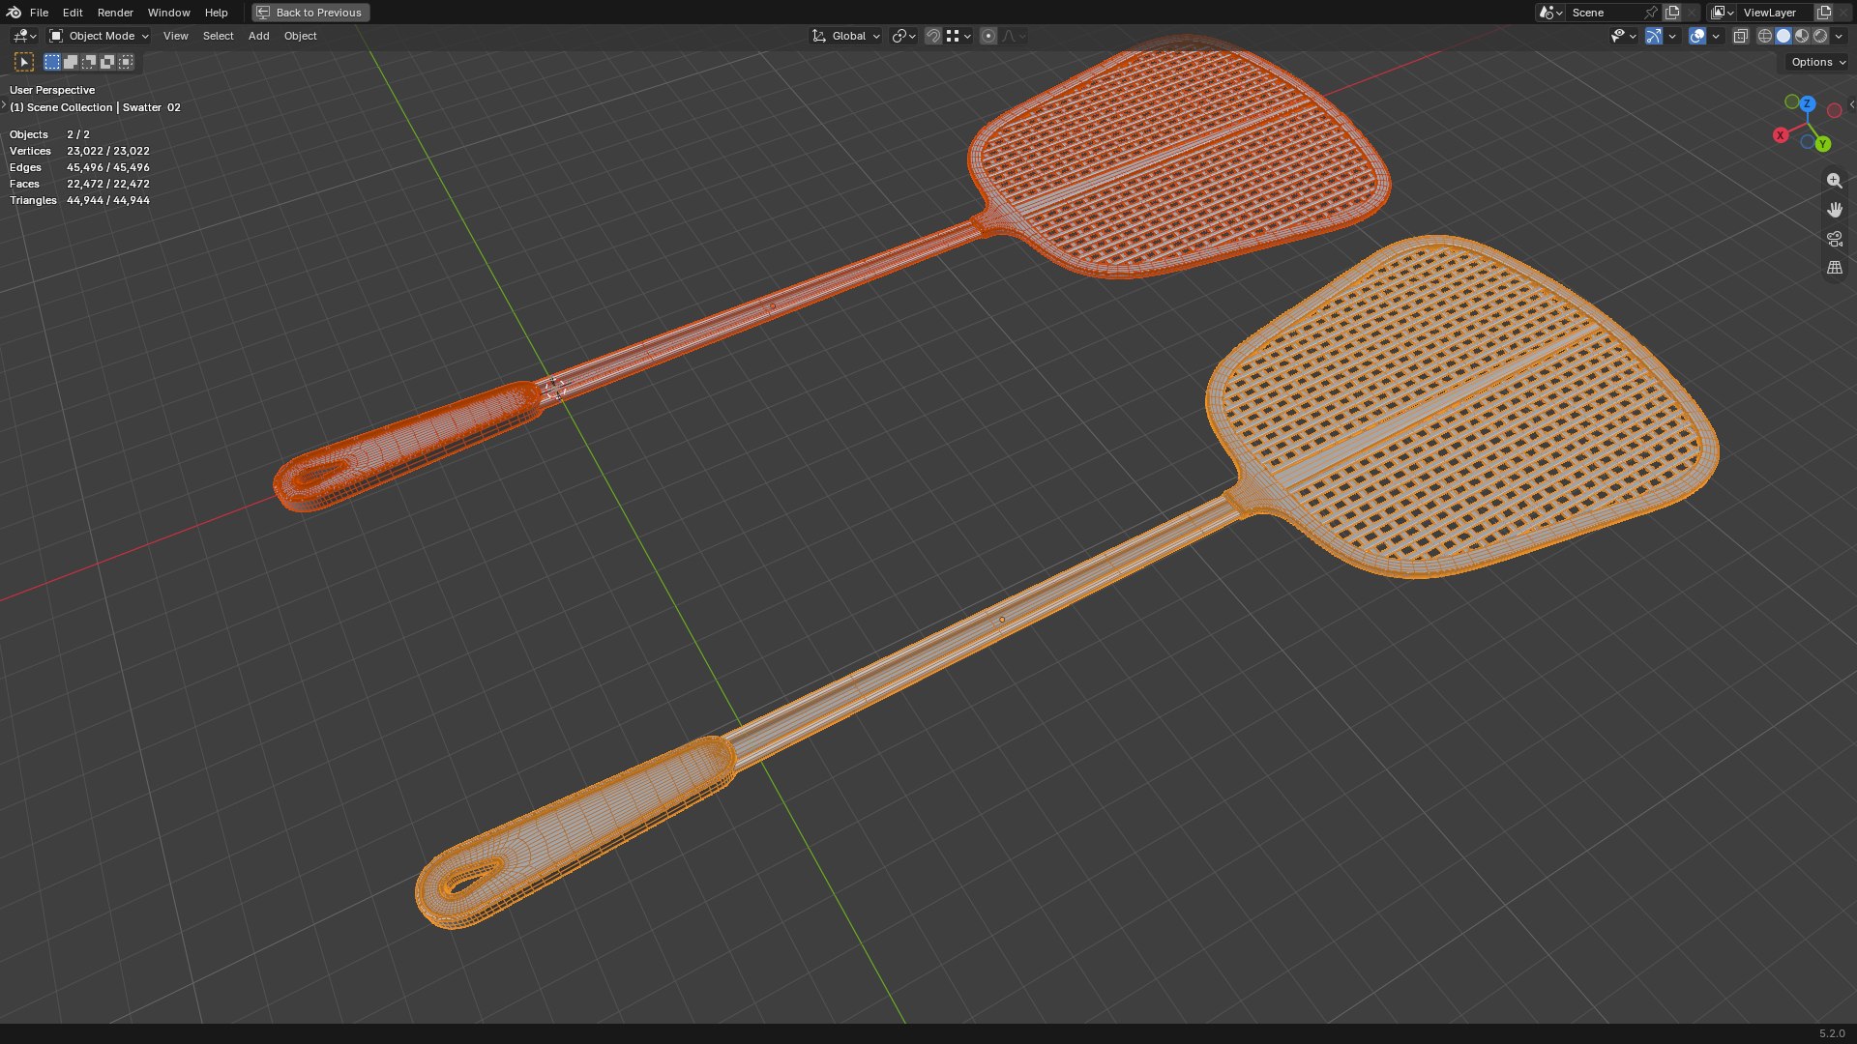Expand the sidebar with the small arrow

point(1851,104)
